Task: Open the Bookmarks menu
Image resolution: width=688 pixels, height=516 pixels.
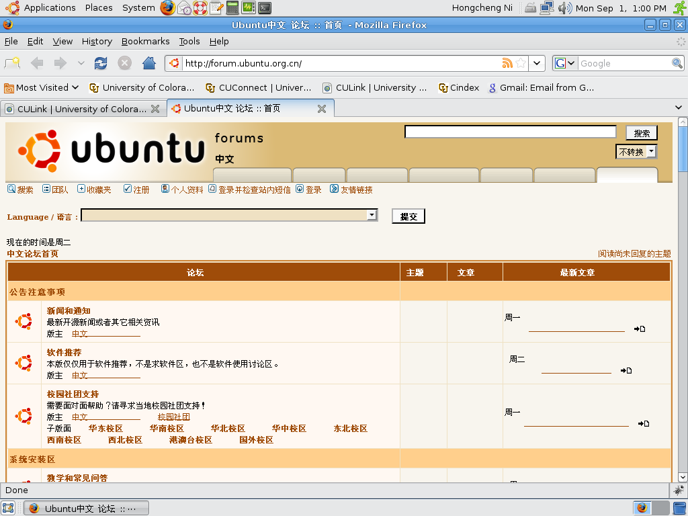Action: pyautogui.click(x=145, y=41)
